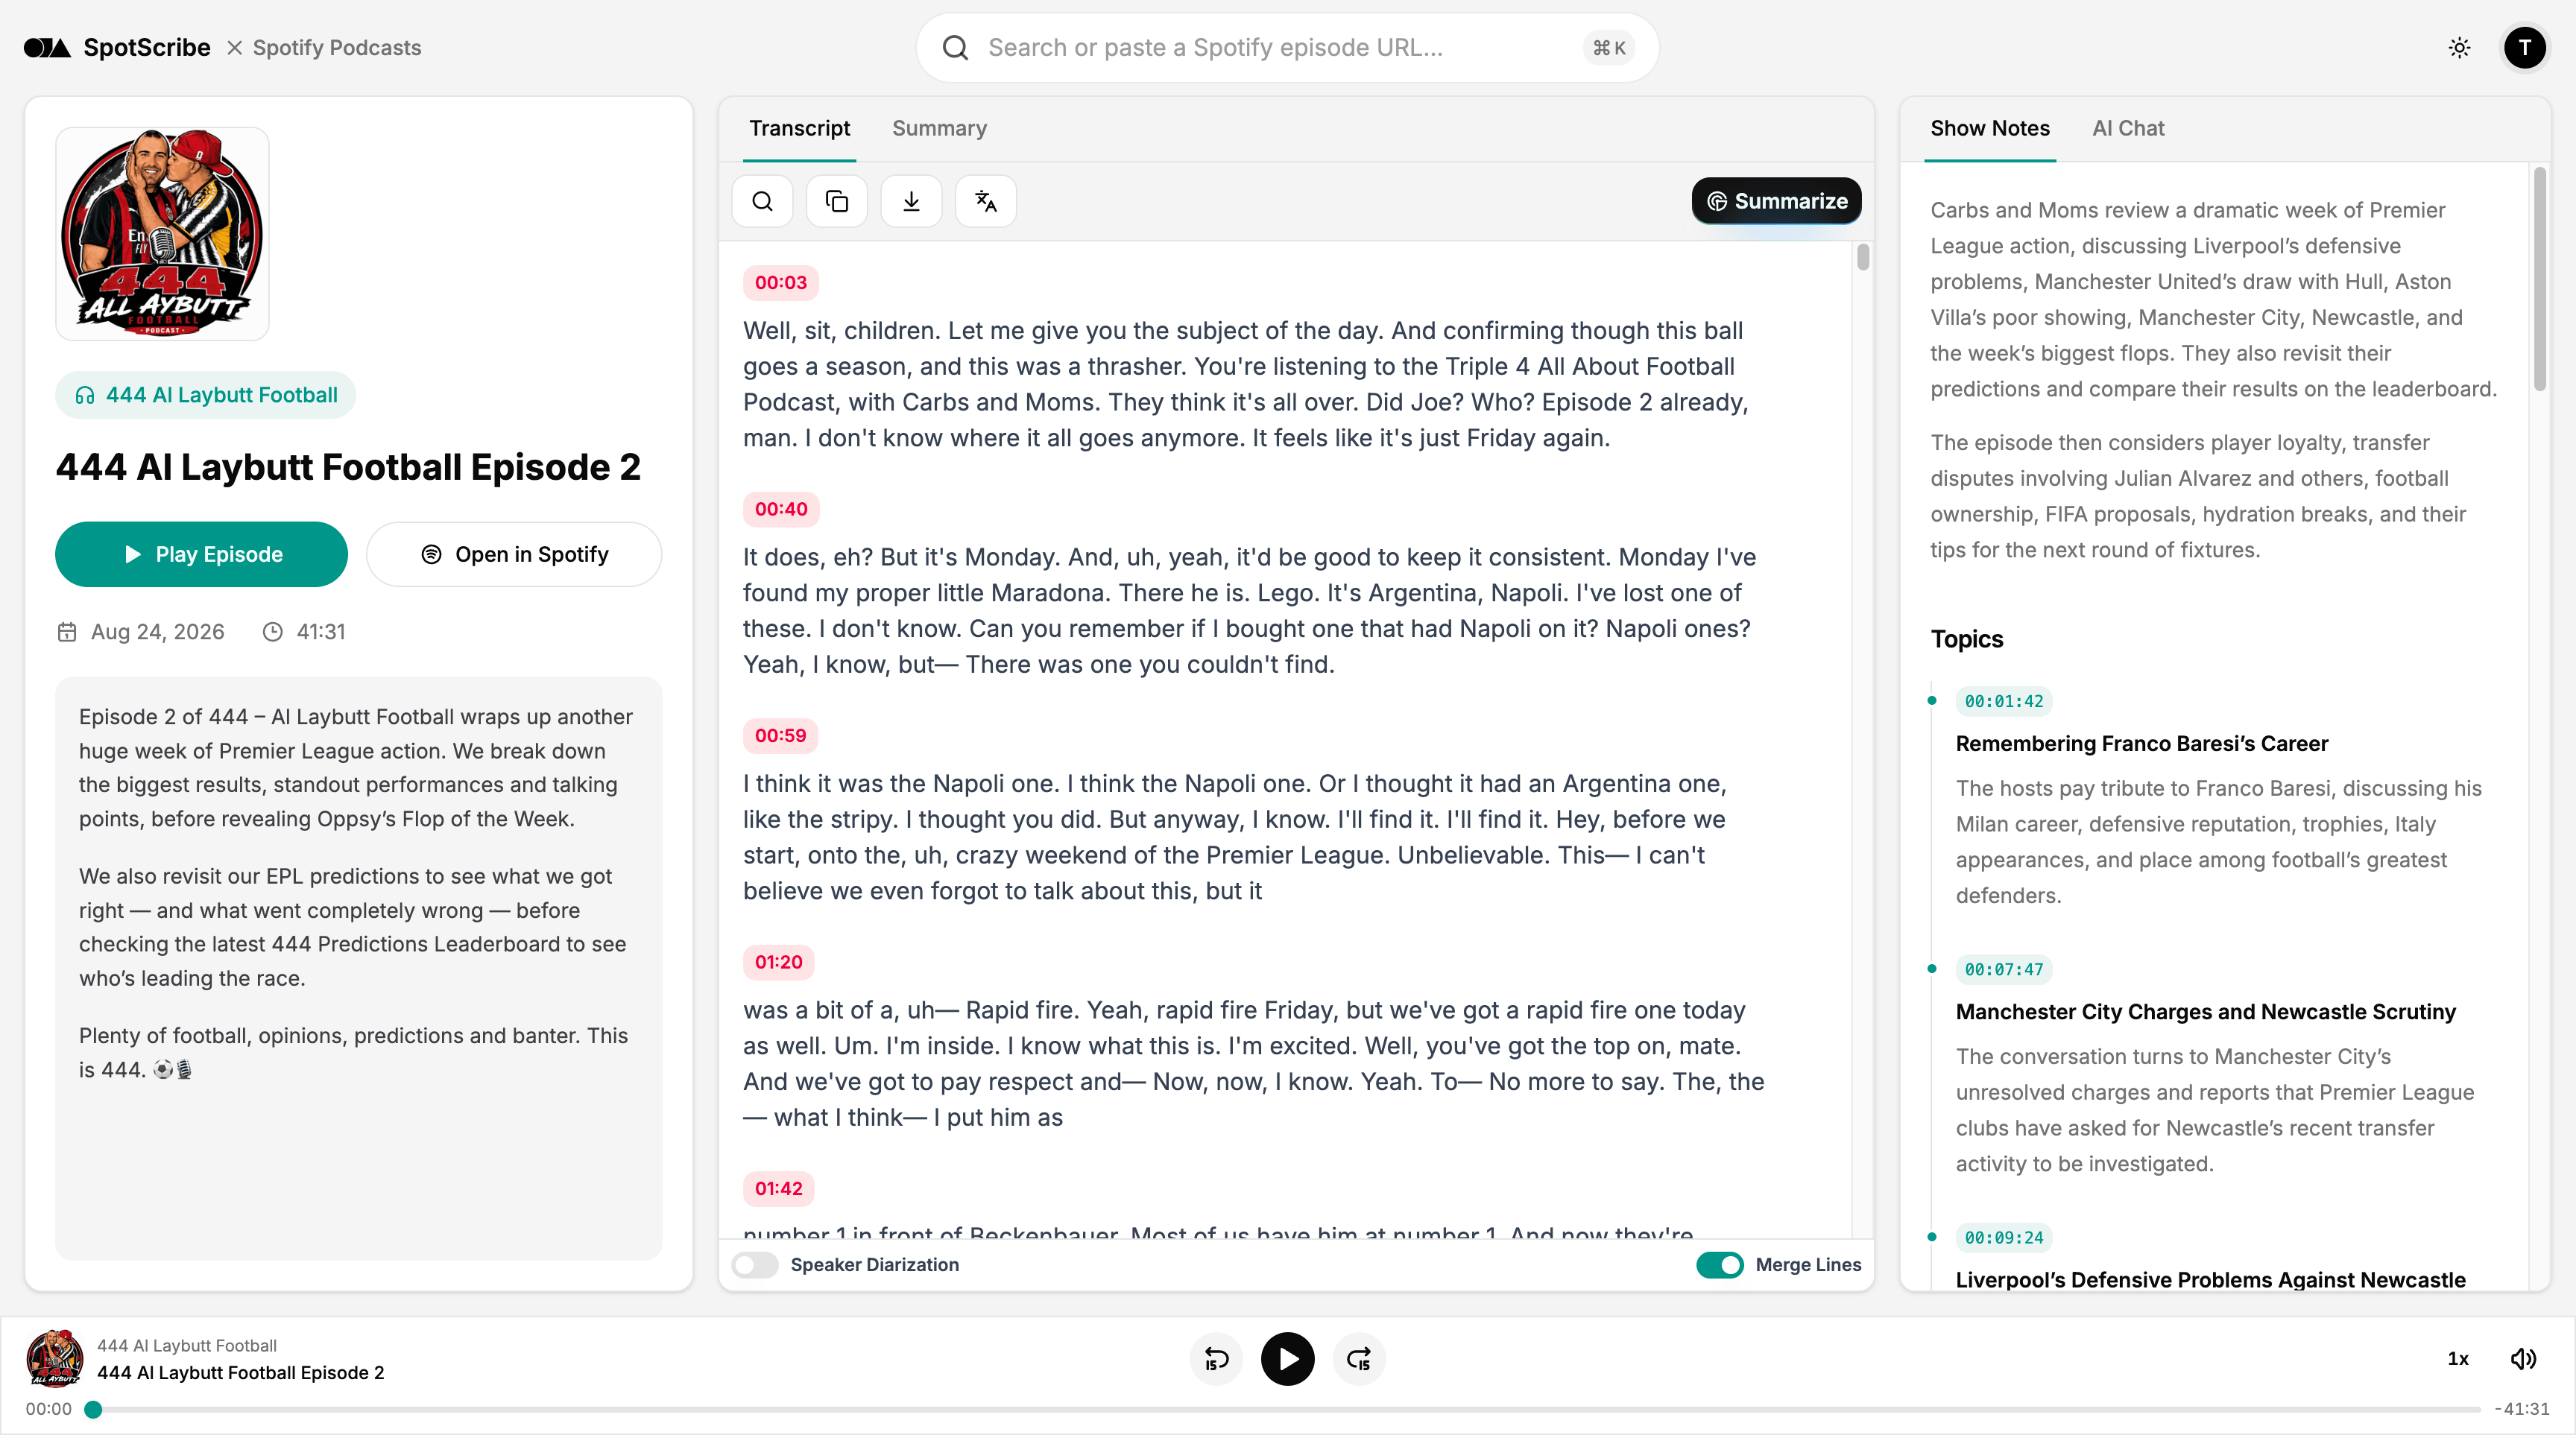
Task: Change the 1x playback speed
Action: 2458,1359
